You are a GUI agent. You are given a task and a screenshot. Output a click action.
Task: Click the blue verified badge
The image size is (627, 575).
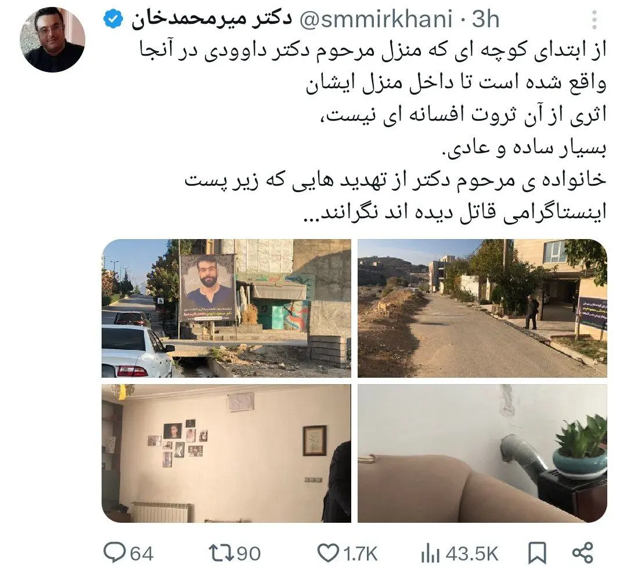(x=114, y=20)
